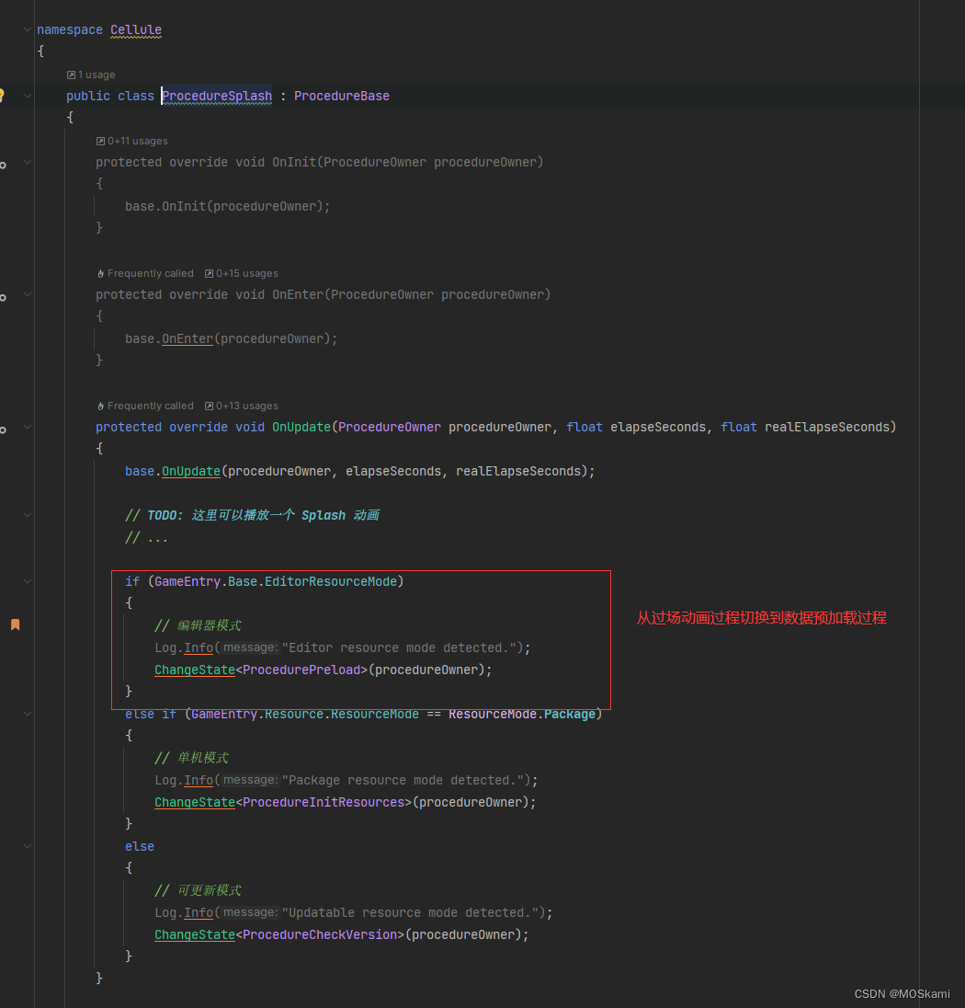The width and height of the screenshot is (965, 1008).
Task: Click the orange bookmark icon in the gutter
Action: click(x=15, y=624)
